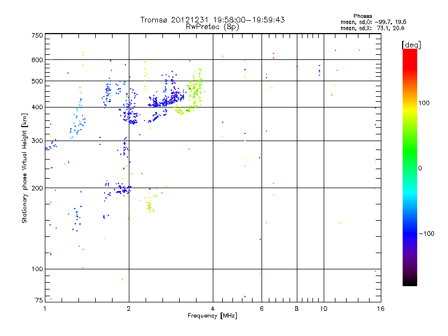
Task: Click the y-axis tick label "300"
Action: click(x=37, y=141)
